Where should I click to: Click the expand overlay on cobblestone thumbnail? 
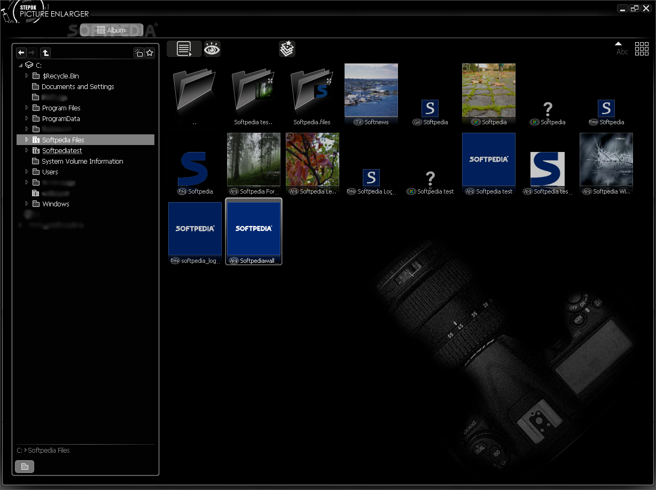pos(466,67)
